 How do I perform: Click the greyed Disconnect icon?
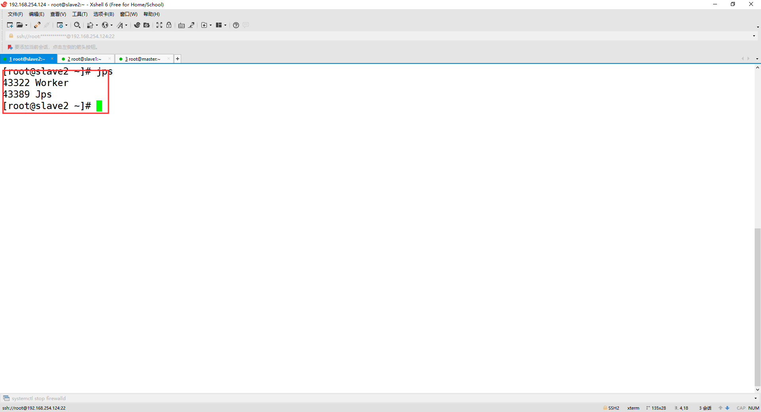pyautogui.click(x=47, y=25)
